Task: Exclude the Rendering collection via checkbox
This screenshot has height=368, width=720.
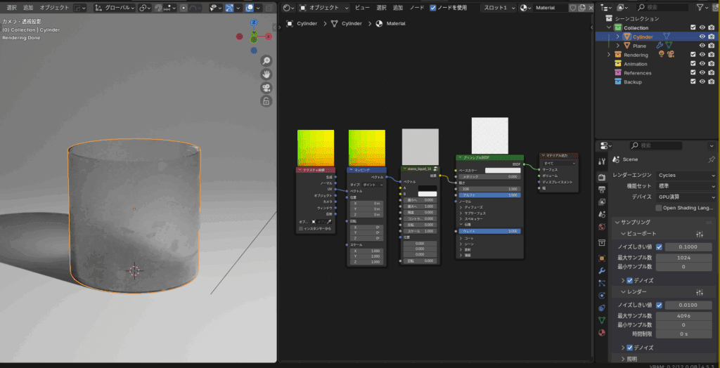Action: [693, 55]
